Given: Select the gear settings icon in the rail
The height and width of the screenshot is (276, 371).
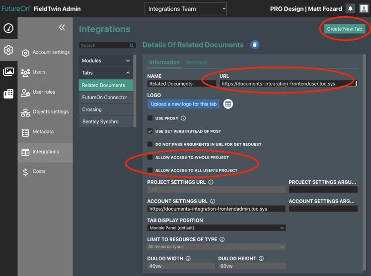Looking at the screenshot, I should 8,50.
